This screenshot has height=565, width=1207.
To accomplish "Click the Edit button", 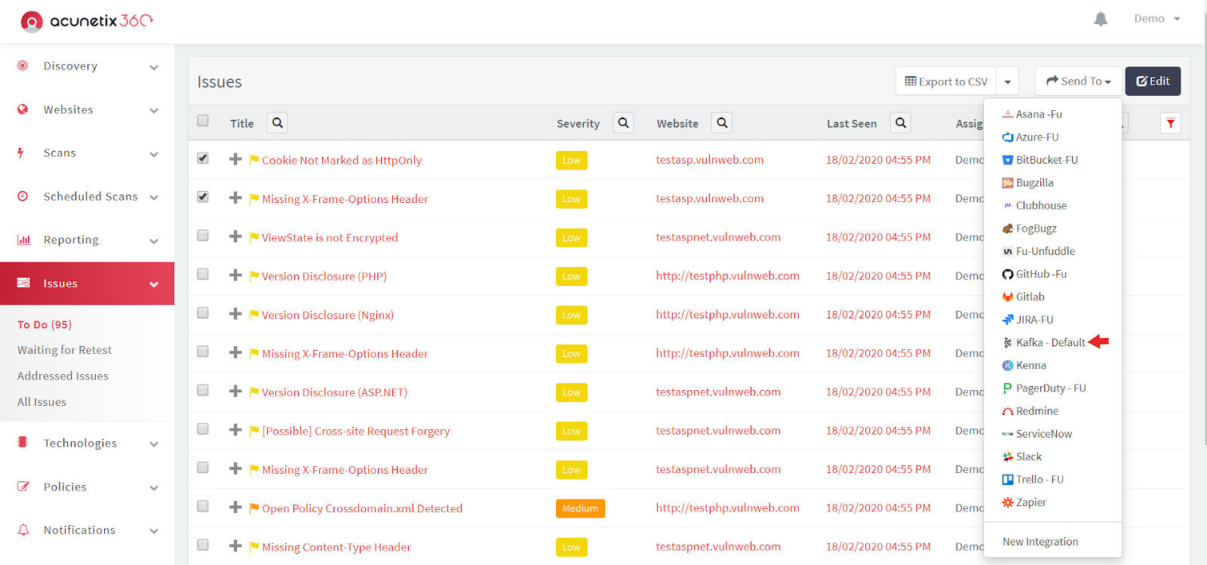I will [x=1153, y=81].
